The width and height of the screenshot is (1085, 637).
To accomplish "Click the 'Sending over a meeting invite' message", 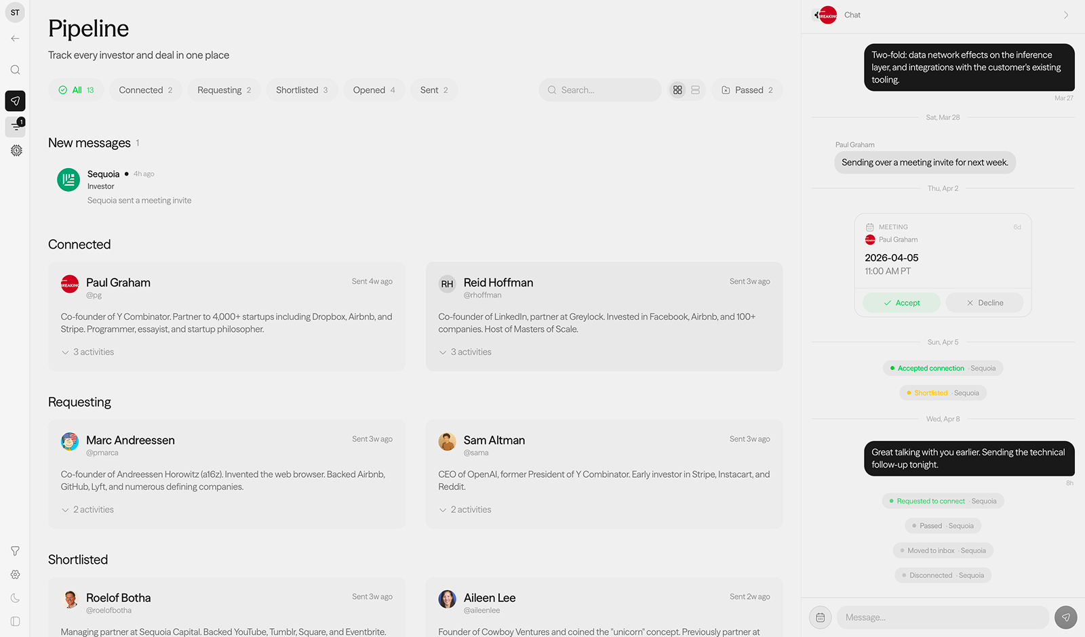I will coord(925,163).
